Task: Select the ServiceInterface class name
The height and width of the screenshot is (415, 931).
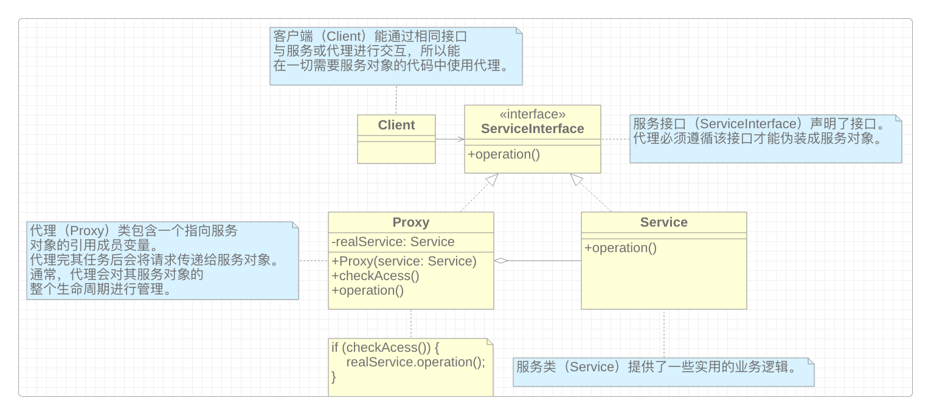Action: click(532, 129)
